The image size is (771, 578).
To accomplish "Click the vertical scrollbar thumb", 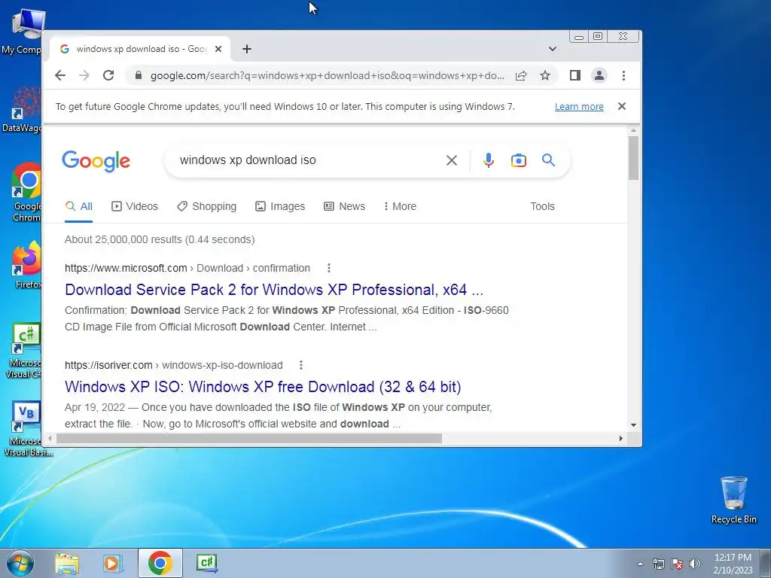I will click(633, 158).
